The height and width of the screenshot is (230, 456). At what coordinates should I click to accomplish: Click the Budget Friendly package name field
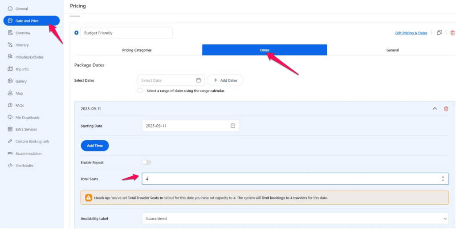pos(126,33)
